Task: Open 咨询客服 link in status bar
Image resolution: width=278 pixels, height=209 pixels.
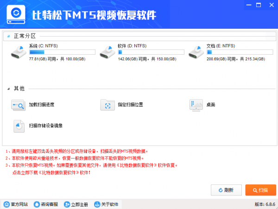Action: tap(50, 204)
